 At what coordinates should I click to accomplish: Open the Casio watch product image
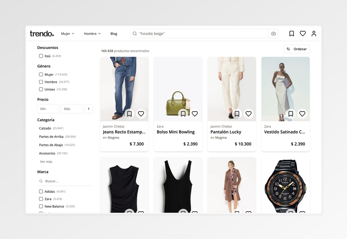(286, 185)
